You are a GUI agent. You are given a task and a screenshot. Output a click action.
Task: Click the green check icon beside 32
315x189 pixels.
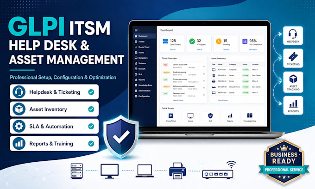click(192, 41)
